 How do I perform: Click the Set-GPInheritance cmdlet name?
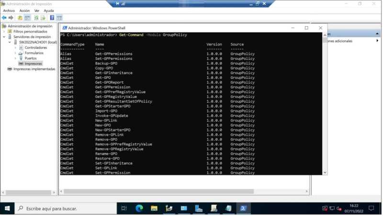113,163
